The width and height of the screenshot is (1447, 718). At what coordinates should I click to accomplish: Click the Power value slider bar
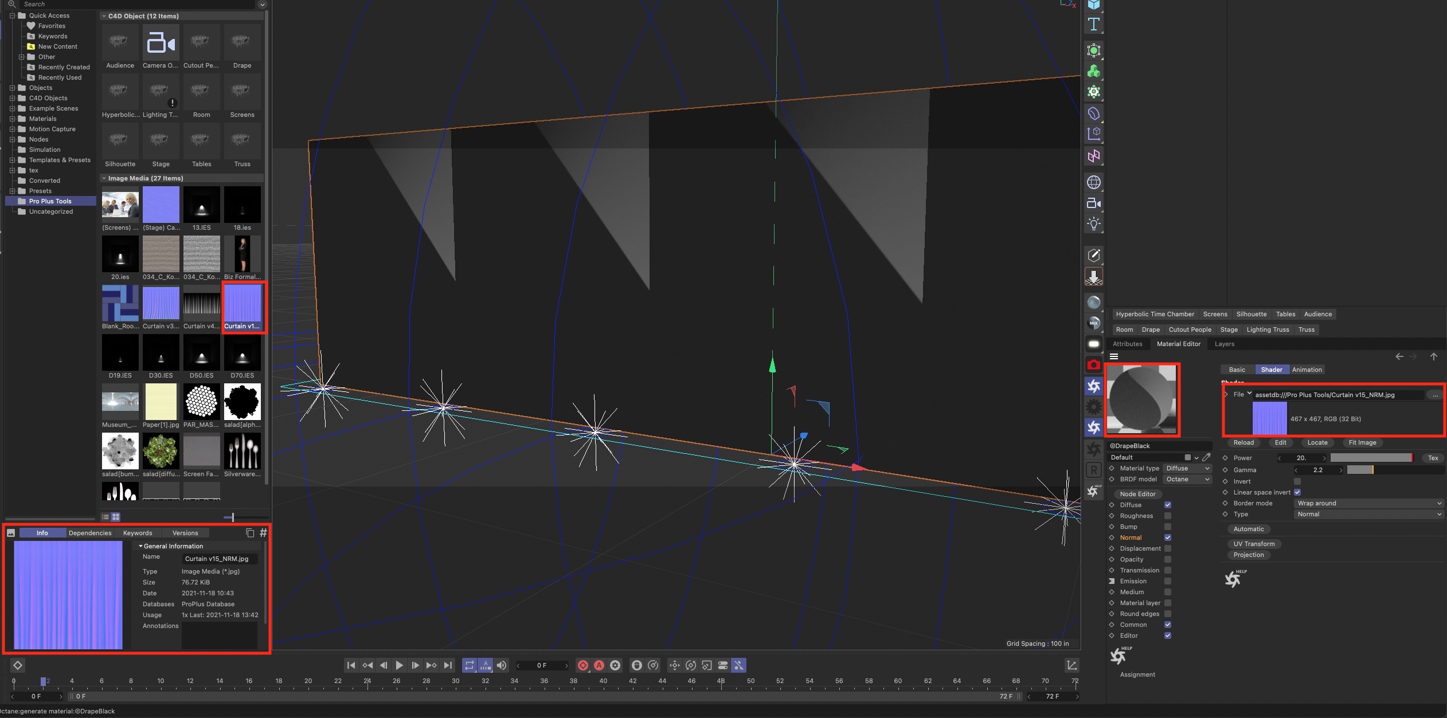[x=1371, y=458]
